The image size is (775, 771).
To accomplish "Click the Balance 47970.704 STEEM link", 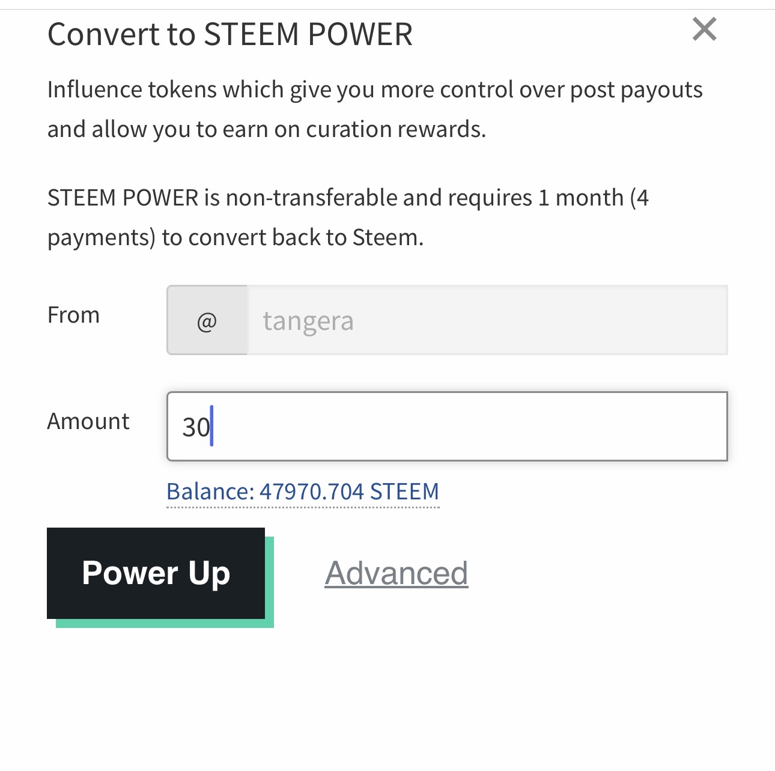I will tap(303, 492).
